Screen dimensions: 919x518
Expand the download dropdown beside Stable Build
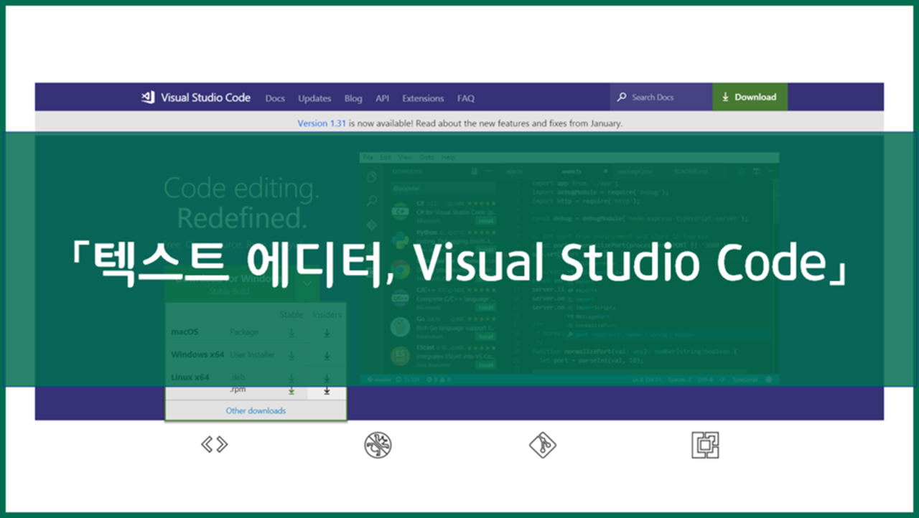pyautogui.click(x=307, y=284)
